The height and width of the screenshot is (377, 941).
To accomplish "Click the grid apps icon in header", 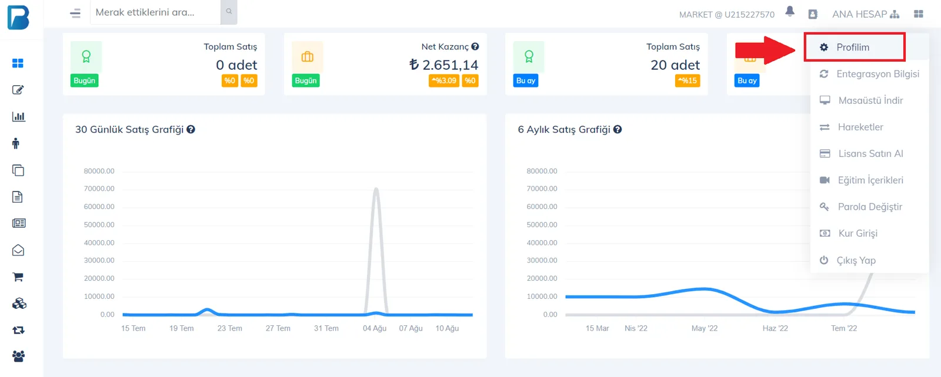I will coord(919,14).
